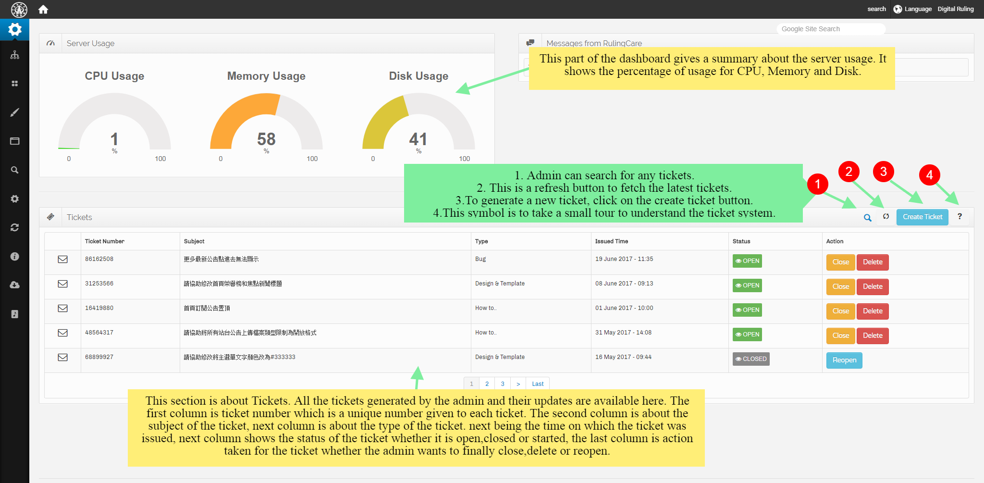Click the cloud download icon in sidebar
Image resolution: width=984 pixels, height=483 pixels.
point(15,285)
